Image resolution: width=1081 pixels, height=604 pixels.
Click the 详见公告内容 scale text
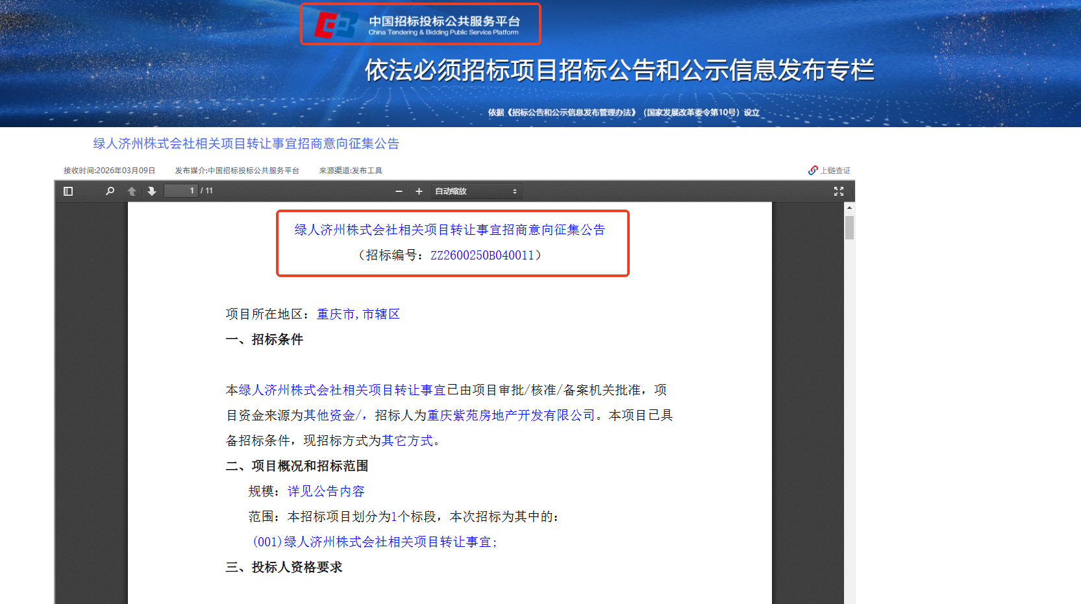(x=326, y=492)
